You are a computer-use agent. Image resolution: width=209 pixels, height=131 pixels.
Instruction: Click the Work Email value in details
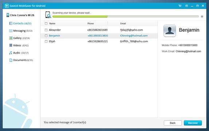coord(188,51)
